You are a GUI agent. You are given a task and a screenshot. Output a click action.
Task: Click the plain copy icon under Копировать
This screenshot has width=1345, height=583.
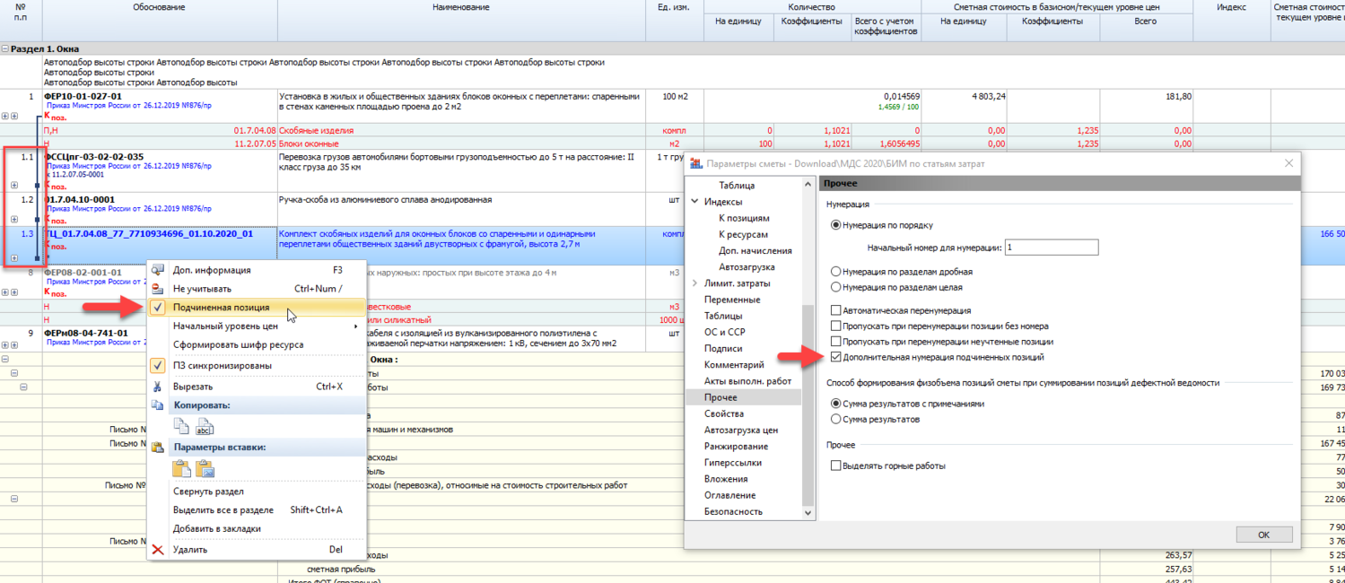[x=181, y=427]
